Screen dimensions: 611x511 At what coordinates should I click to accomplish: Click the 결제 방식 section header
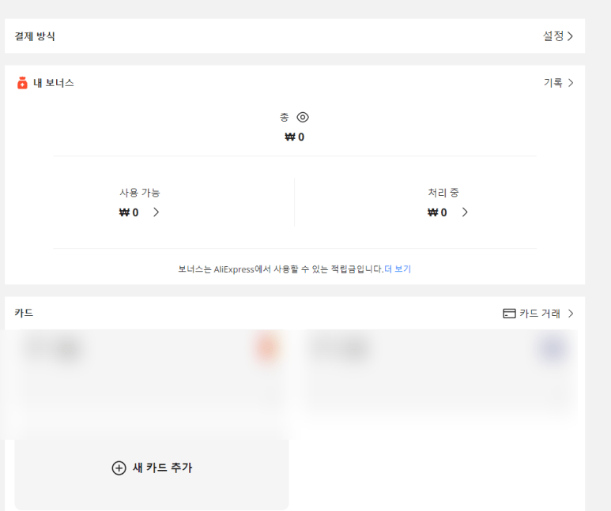coord(35,36)
